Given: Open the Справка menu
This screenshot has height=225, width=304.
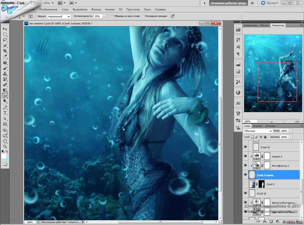Looking at the screenshot, I should pos(160,9).
